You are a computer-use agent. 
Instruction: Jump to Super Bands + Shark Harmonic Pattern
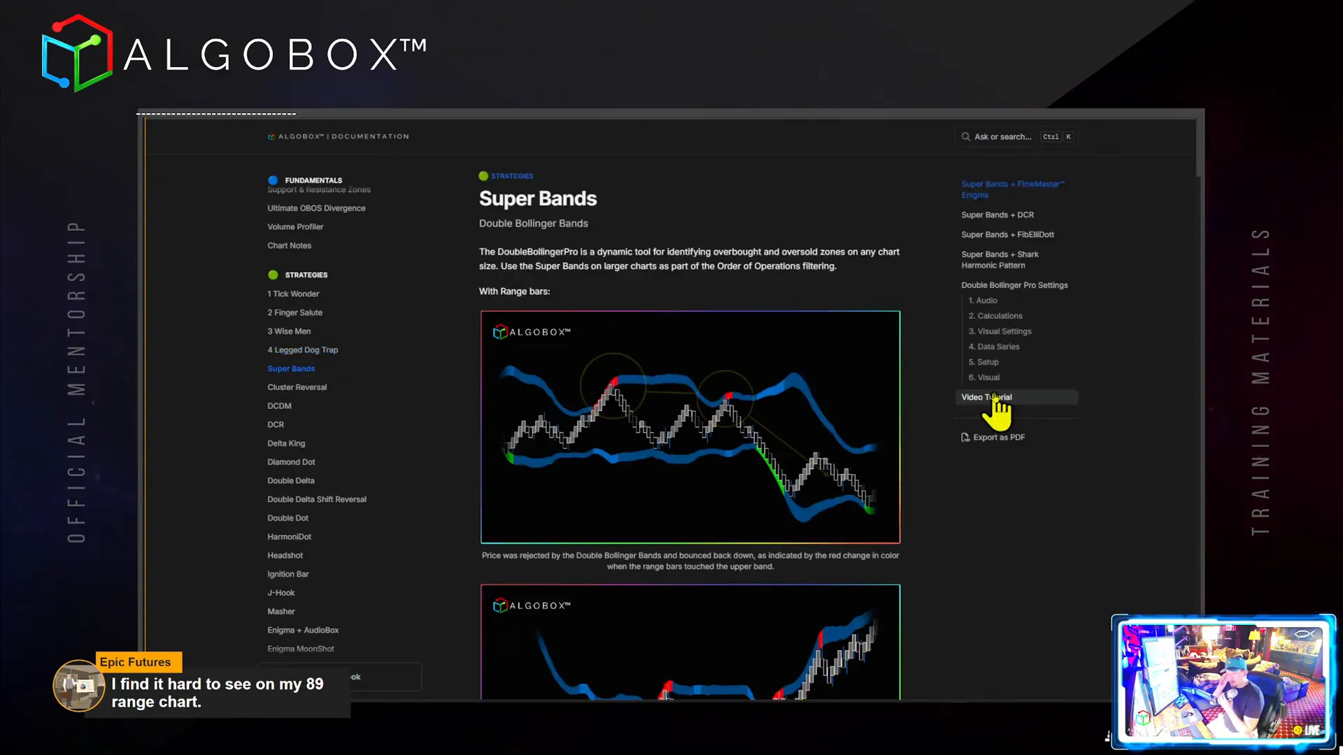tap(1000, 260)
